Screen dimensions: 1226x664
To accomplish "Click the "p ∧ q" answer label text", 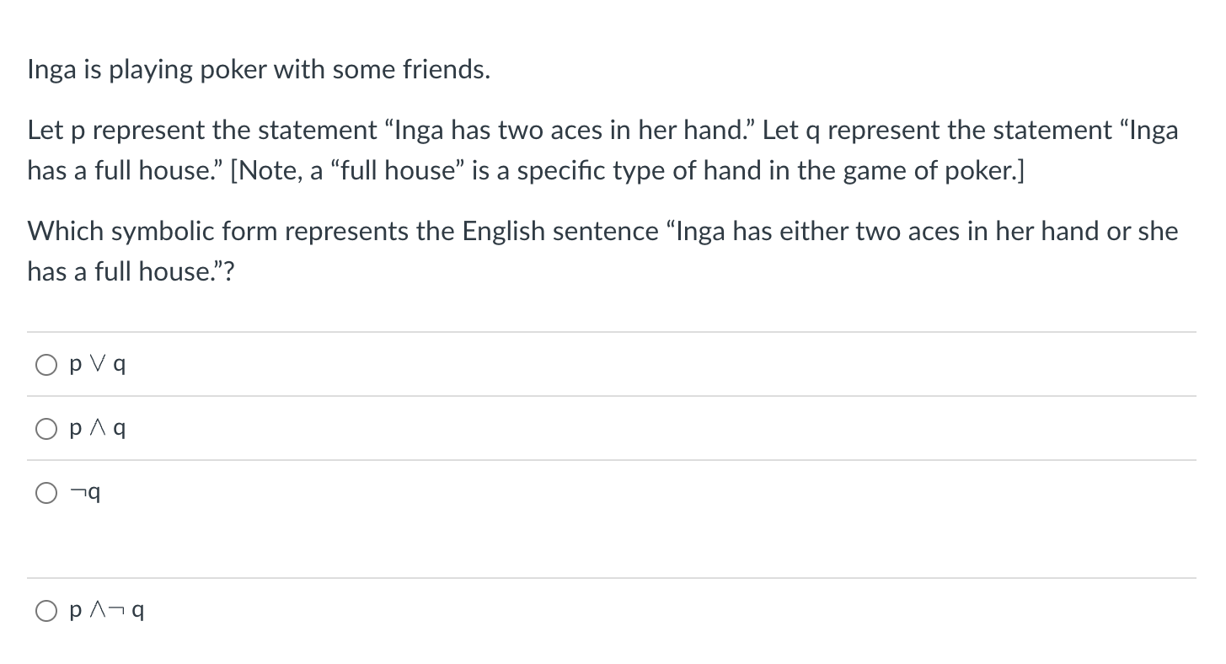I will [x=98, y=429].
